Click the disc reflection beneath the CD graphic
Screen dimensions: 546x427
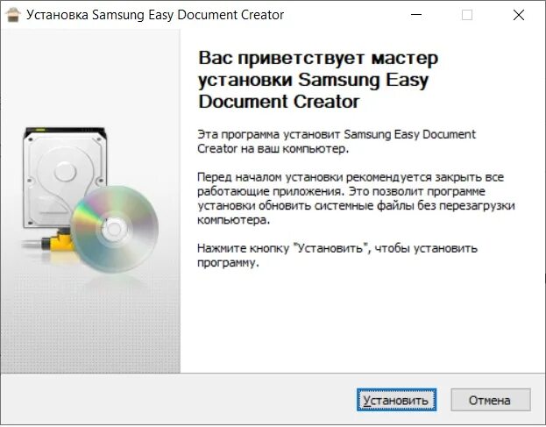(115, 284)
